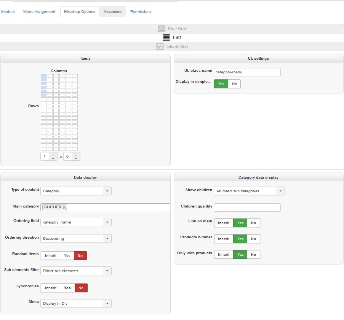This screenshot has height=320, width=344.
Task: Click the Items panel header
Action: point(85,59)
